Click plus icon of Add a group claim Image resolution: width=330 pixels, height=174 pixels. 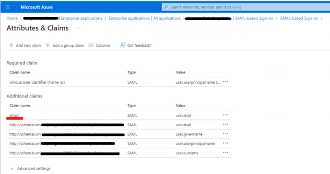[48, 45]
